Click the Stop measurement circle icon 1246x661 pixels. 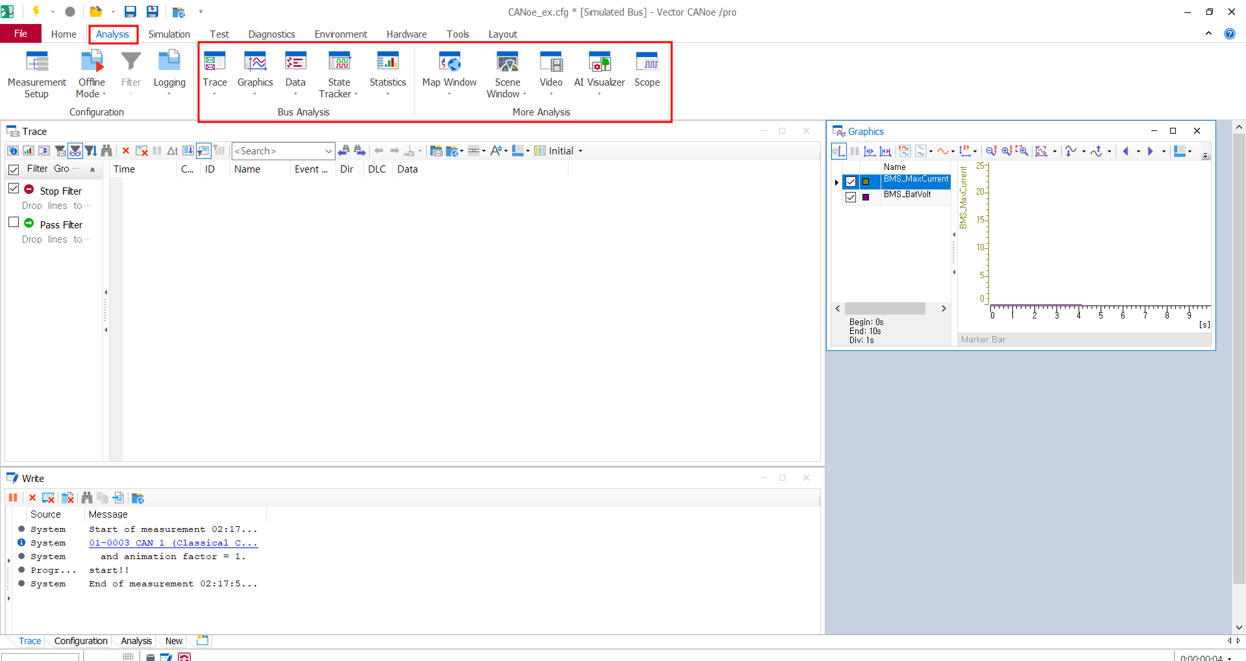point(70,12)
